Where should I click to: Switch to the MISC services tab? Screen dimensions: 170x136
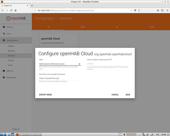point(83,27)
